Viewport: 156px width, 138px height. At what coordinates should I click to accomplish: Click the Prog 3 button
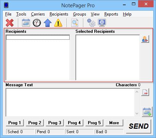point(55,123)
